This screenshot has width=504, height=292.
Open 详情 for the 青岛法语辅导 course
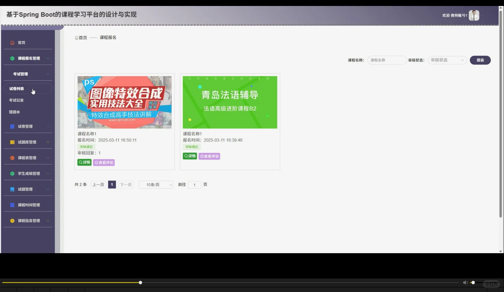pos(189,156)
